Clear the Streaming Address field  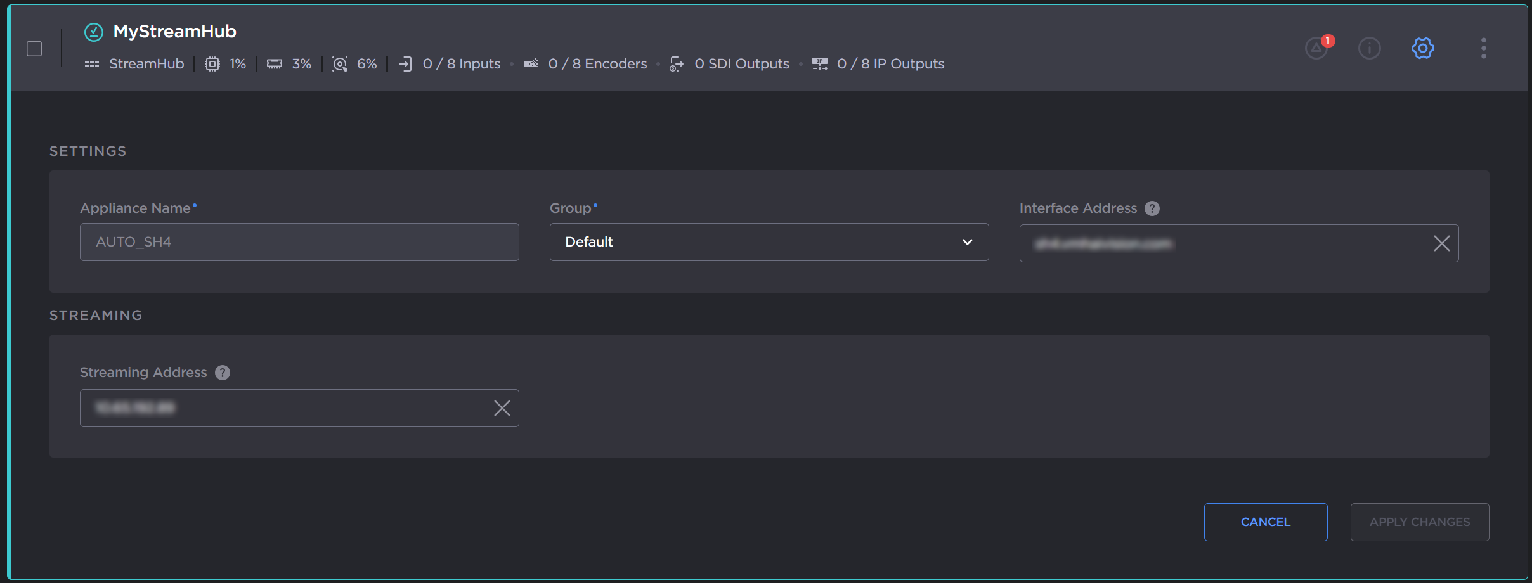(x=502, y=408)
